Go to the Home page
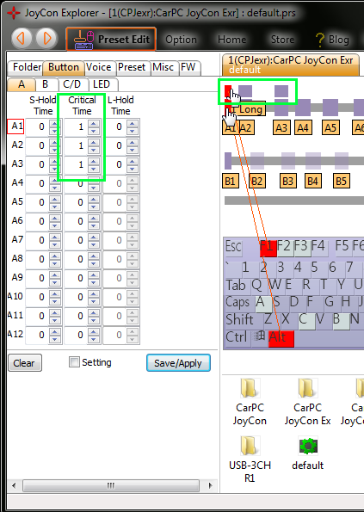The image size is (364, 512). 232,40
